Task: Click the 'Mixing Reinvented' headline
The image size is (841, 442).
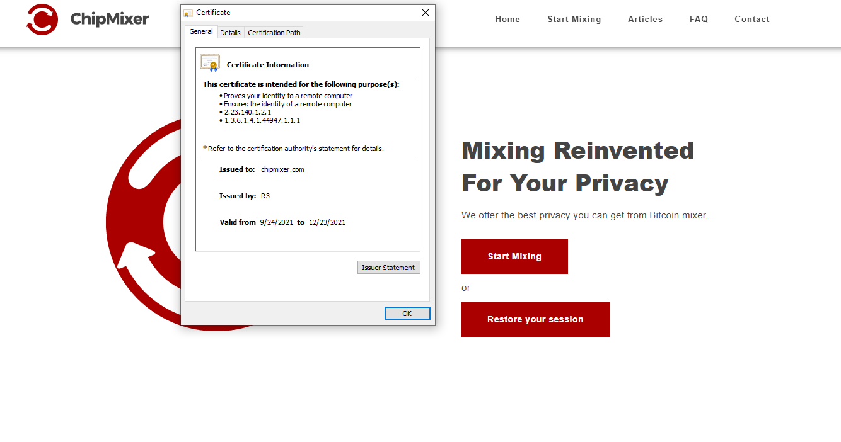Action: [577, 150]
